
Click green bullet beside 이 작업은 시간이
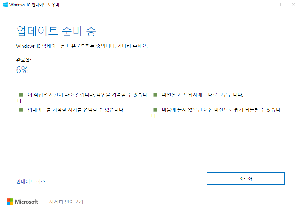click(21, 95)
